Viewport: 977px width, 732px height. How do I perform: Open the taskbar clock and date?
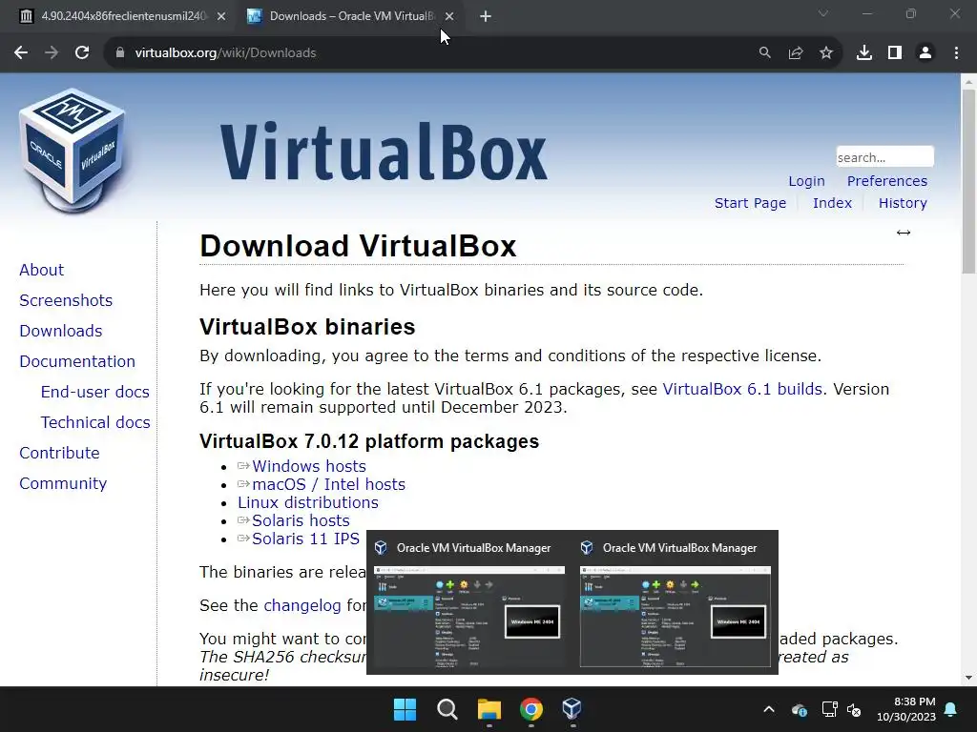pyautogui.click(x=906, y=709)
